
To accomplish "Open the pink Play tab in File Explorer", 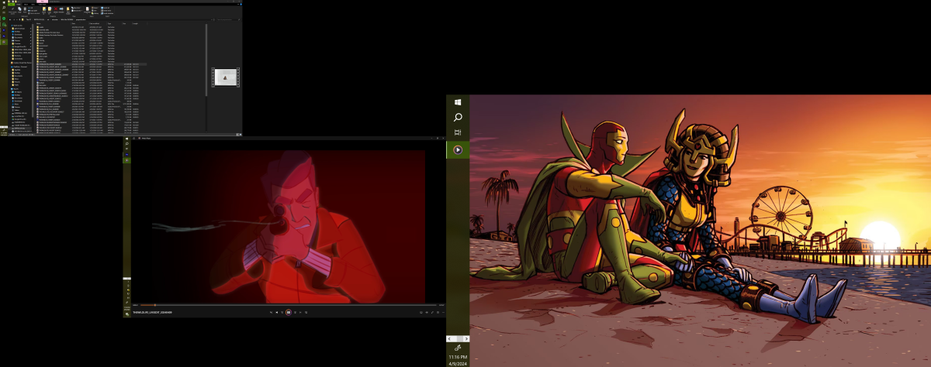I will point(42,2).
